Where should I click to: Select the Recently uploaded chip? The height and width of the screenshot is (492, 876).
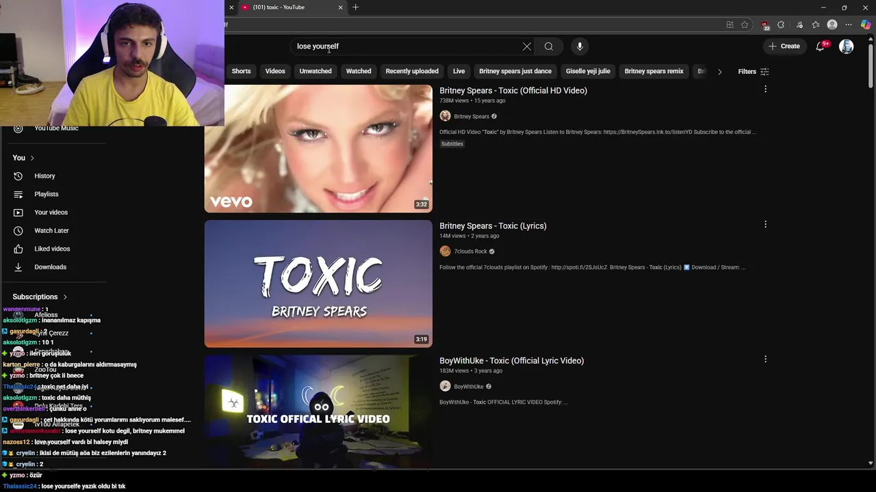click(412, 71)
